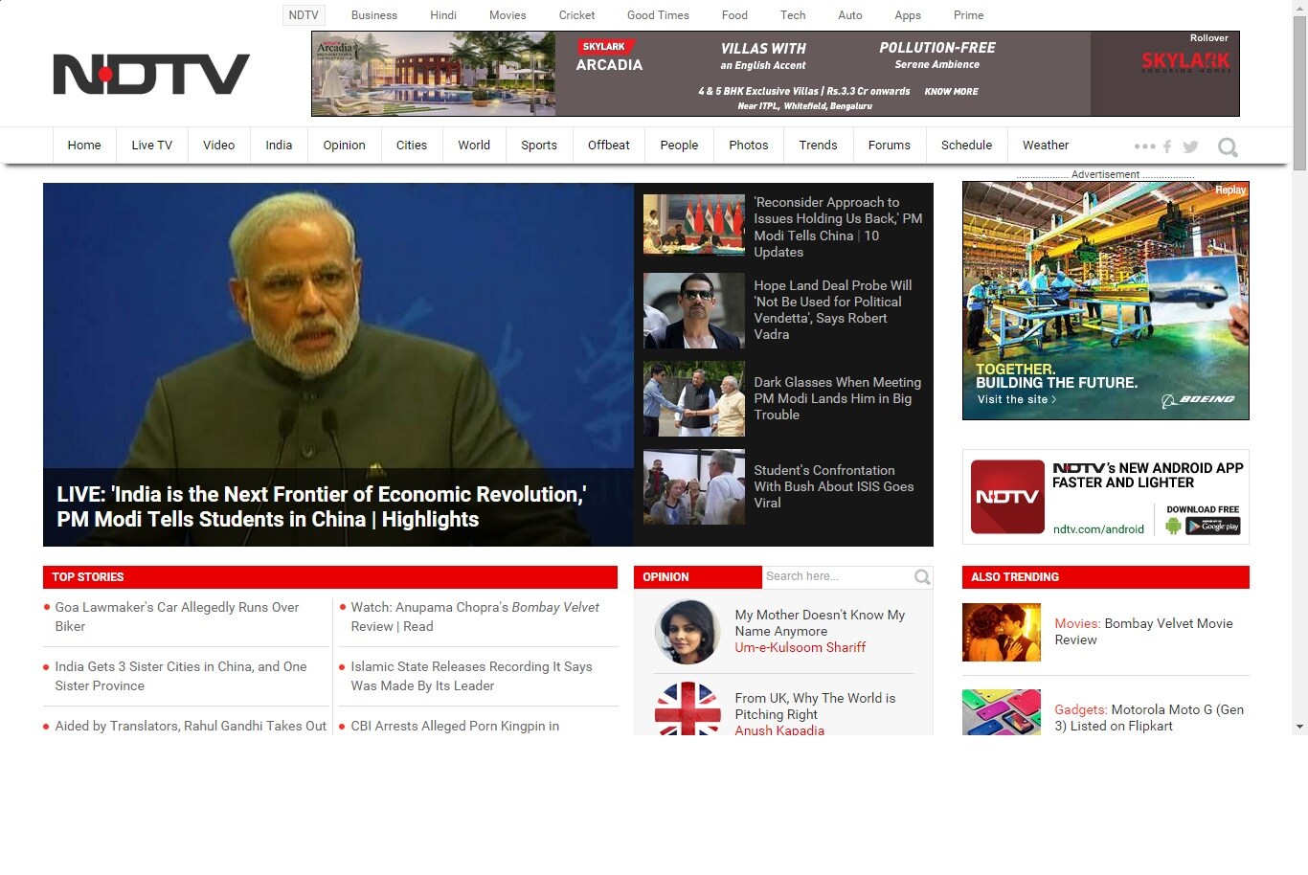Open the Photos section
Screen dimensions: 1308x875
(x=749, y=146)
